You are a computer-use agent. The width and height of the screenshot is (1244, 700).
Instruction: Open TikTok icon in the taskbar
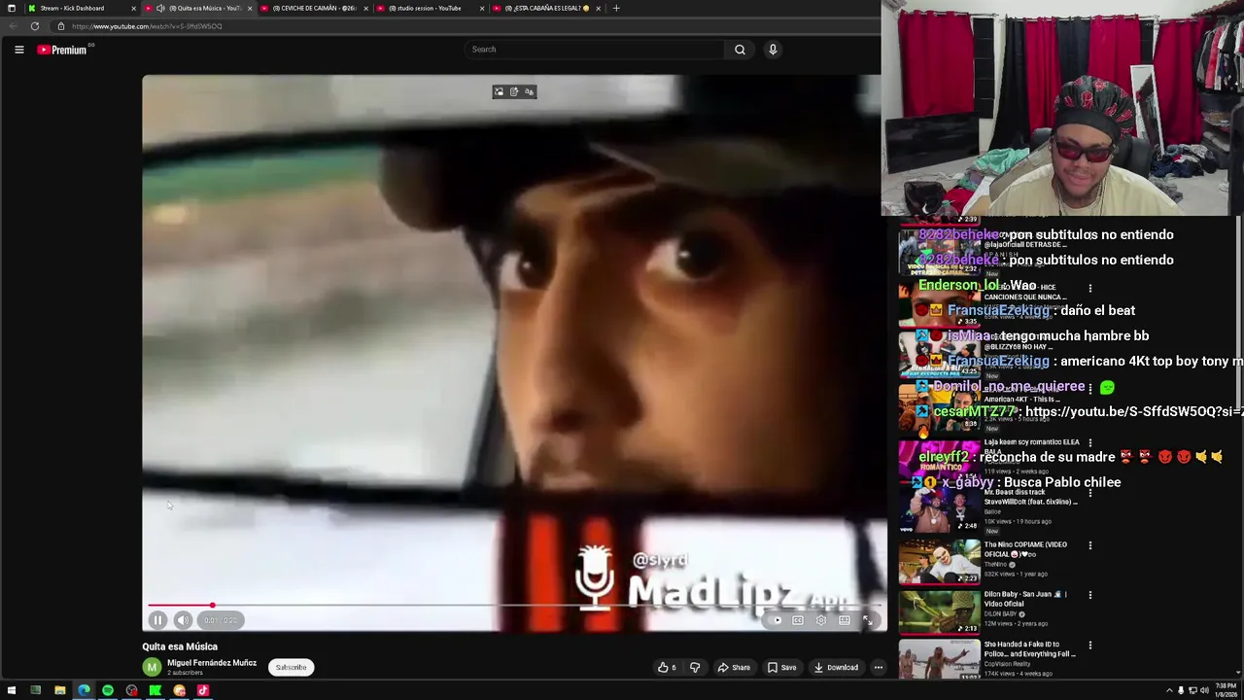202,690
